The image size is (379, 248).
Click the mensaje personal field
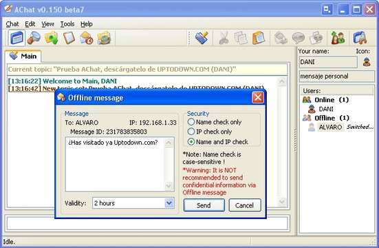click(337, 76)
